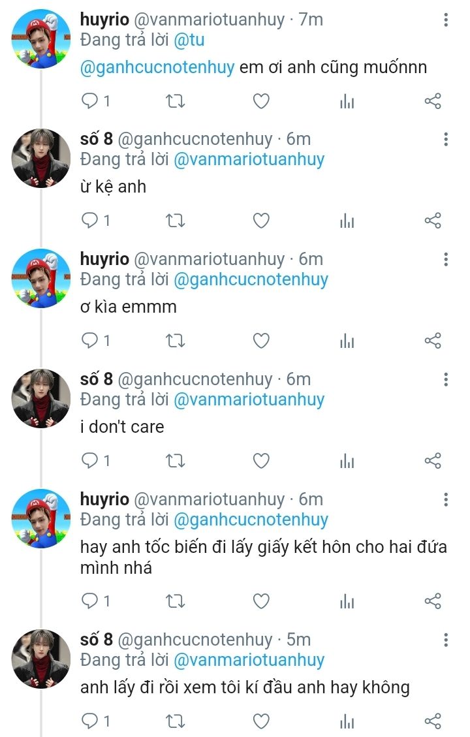The height and width of the screenshot is (737, 470).
Task: View analytics on "i don't care" tweet
Action: coord(347,461)
